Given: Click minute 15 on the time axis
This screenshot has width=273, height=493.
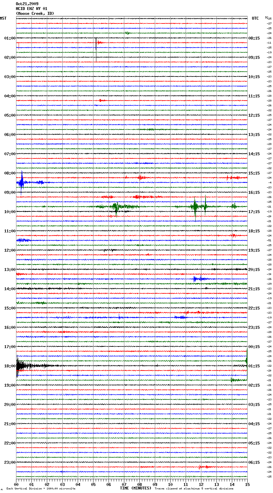Looking at the screenshot, I should [x=247, y=484].
